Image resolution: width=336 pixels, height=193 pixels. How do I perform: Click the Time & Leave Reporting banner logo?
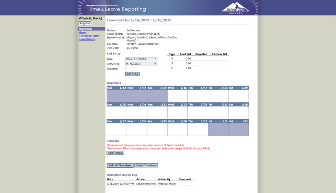tap(116, 8)
